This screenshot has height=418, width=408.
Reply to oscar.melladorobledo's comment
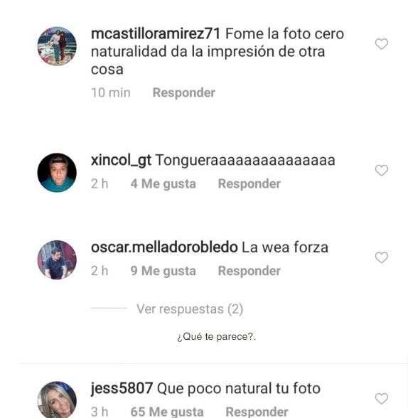coord(249,271)
